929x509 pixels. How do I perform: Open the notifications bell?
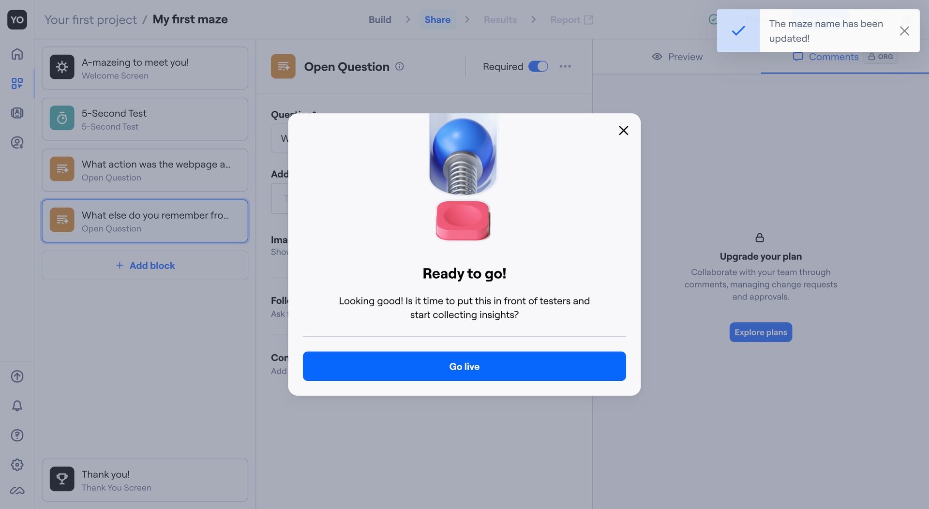(17, 406)
